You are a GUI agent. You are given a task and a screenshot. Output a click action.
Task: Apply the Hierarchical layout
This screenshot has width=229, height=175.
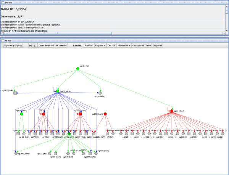pos(124,45)
